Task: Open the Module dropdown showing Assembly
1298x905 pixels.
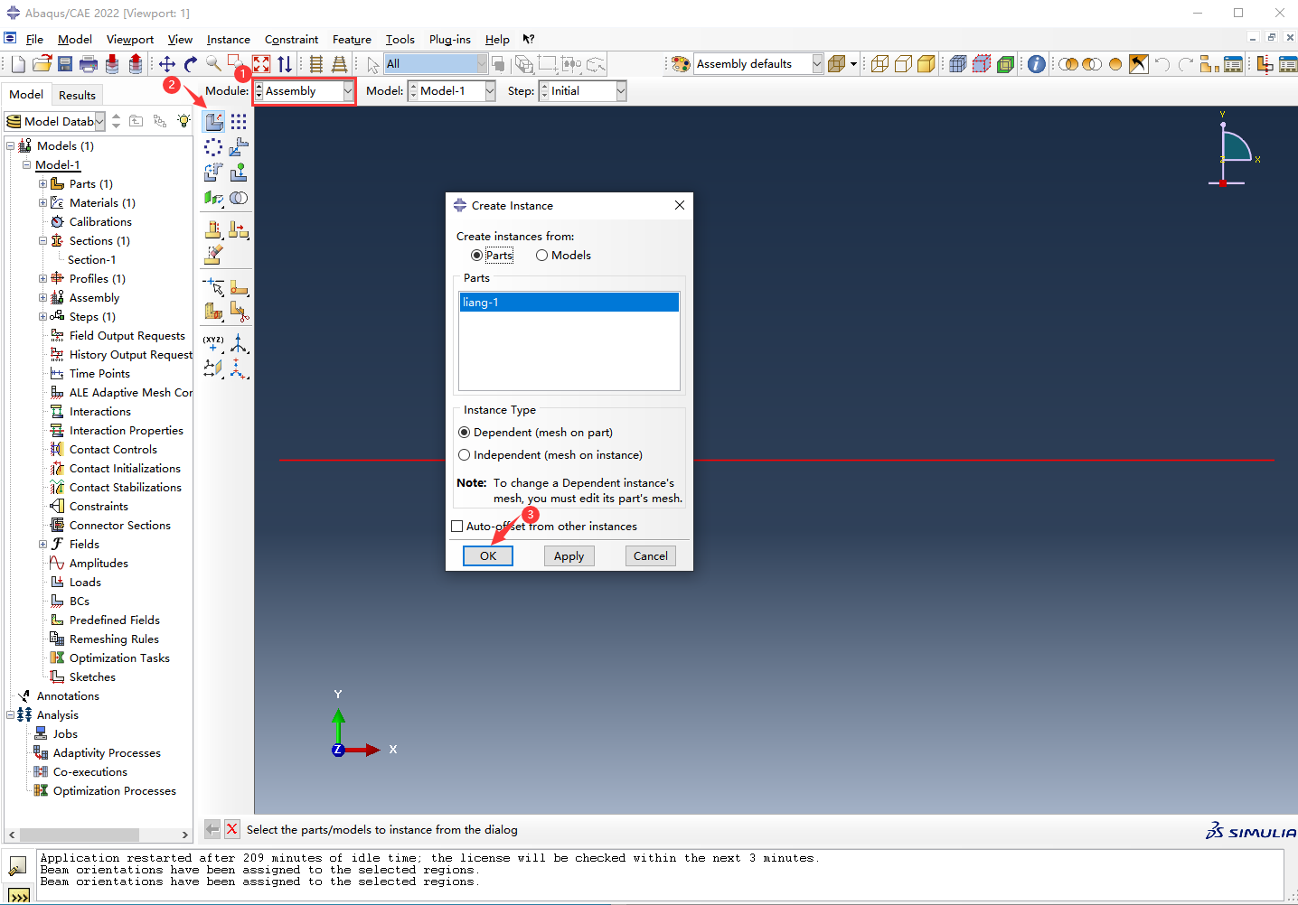Action: 304,91
